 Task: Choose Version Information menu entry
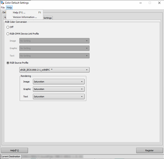(x=24, y=17)
